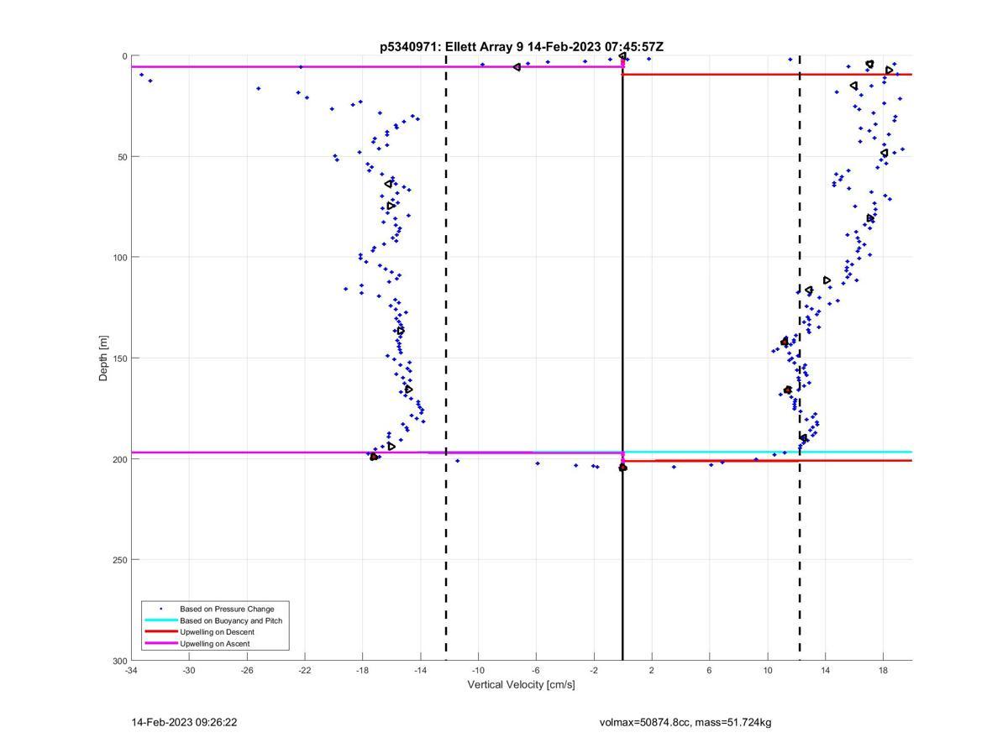Click the x-axis tick label 6

pos(710,670)
